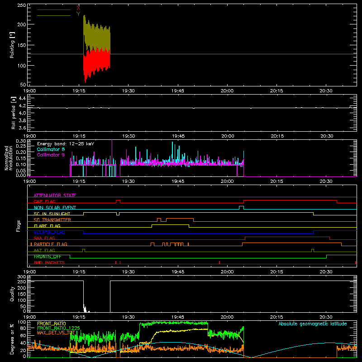This screenshot has width=362, height=362.
Task: Click the 3.6 tick on Roll period axis
Action: (x=22, y=128)
